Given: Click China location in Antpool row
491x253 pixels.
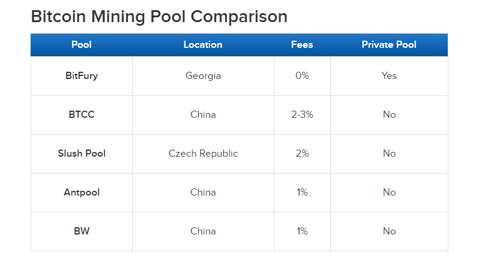Looking at the screenshot, I should 203,193.
